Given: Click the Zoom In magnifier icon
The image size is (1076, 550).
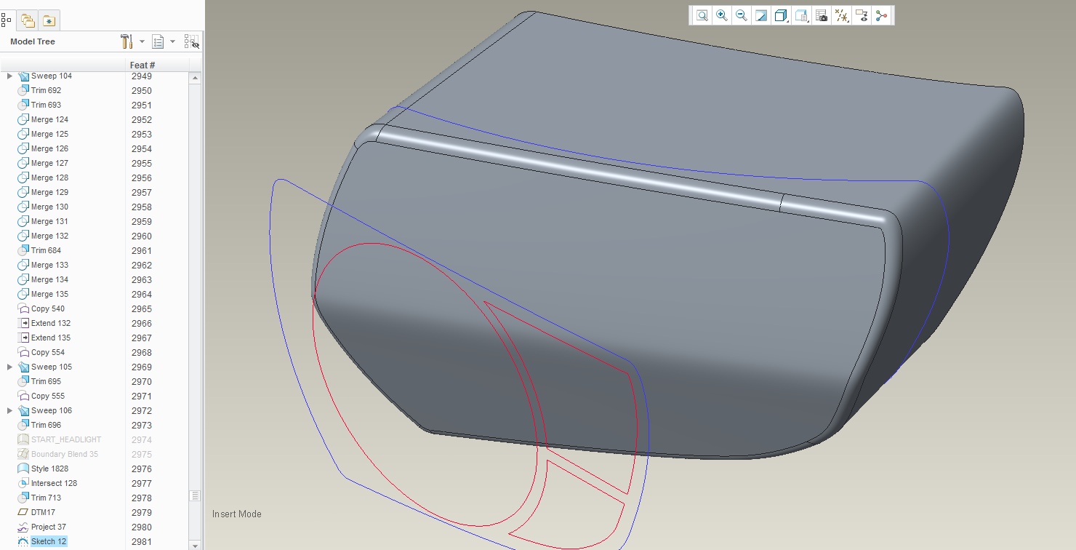Looking at the screenshot, I should pos(721,16).
